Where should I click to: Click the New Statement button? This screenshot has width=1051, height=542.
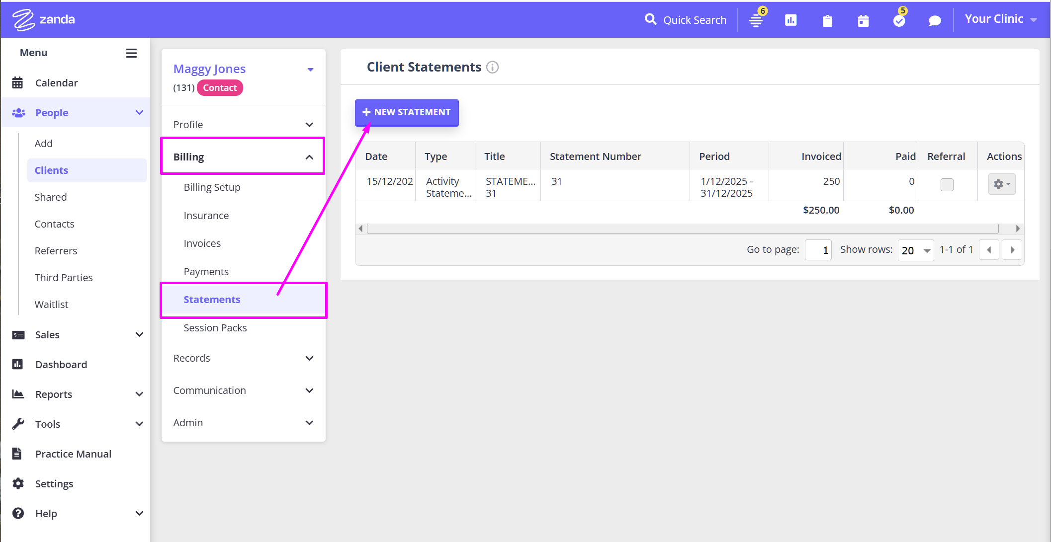[x=407, y=112]
